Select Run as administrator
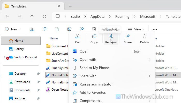This screenshot has height=103, width=181. coord(112,84)
